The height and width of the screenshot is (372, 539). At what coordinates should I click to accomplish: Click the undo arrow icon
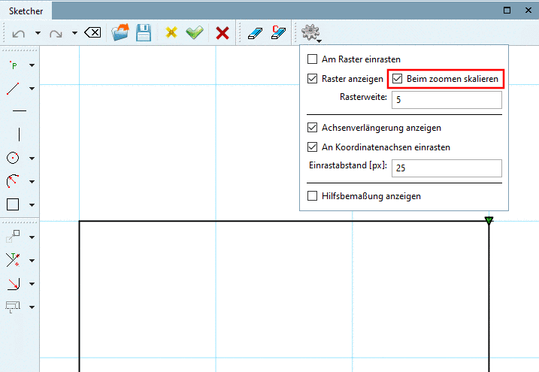pos(19,33)
